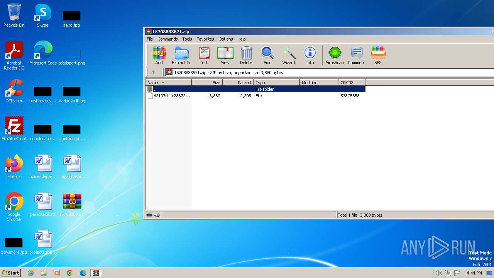The height and width of the screenshot is (278, 494).
Task: Sort file list by Packed column
Action: [238, 82]
